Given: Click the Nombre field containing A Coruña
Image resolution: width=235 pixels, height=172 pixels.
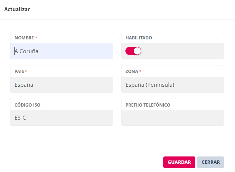Looking at the screenshot, I should [62, 51].
